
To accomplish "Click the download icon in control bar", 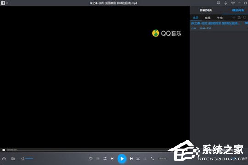I will [145, 159].
